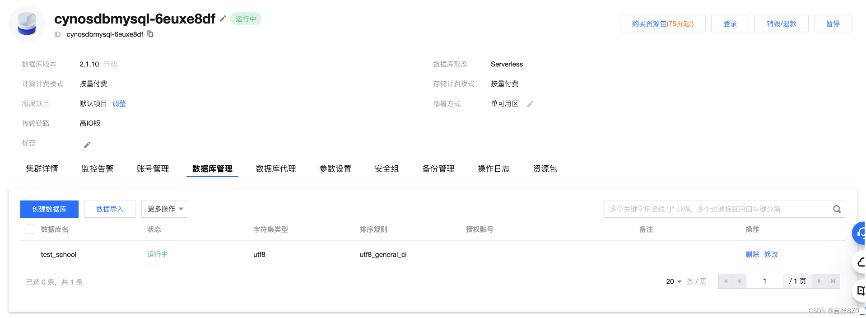Screen dimensions: 866x318
Task: Switch to the 备份管理 tab
Action: pos(438,168)
